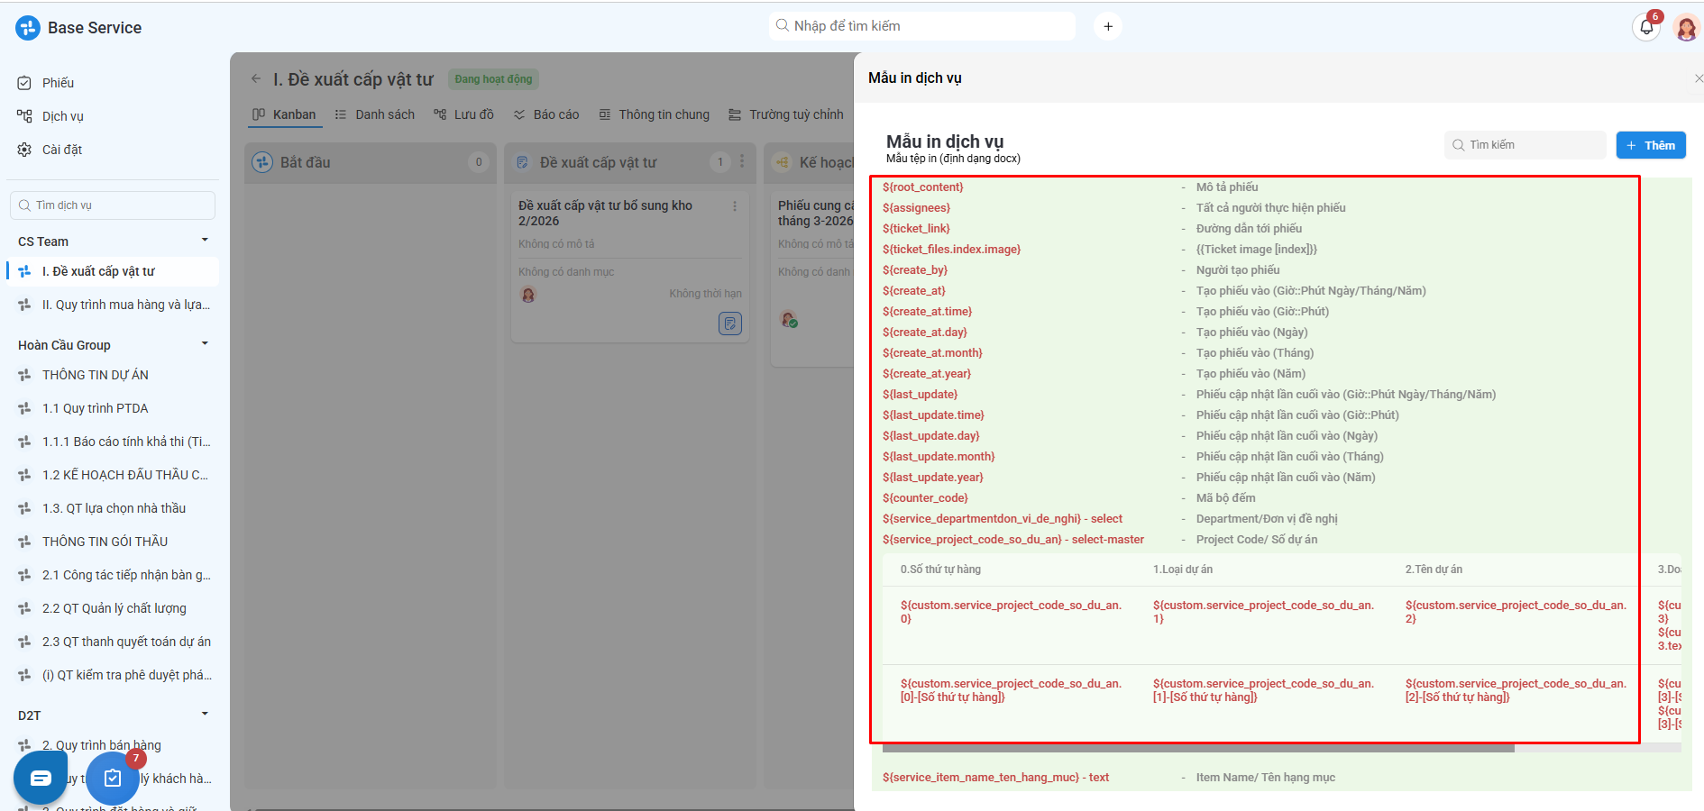1704x811 pixels.
Task: Close the Mẫu in dịch vụ panel
Action: tap(1698, 78)
